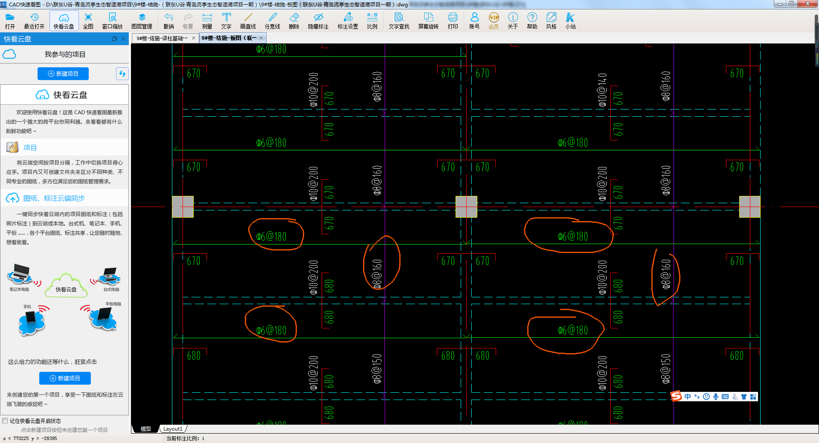This screenshot has width=819, height=443.
Task: Click Sogou microphone voice input icon
Action: point(716,397)
